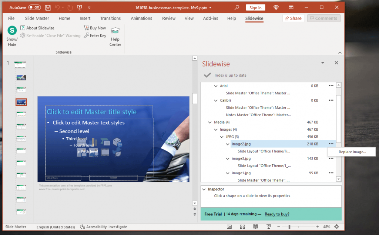Image resolution: width=379 pixels, height=235 pixels.
Task: Select Replace Image in the context menu
Action: coord(351,152)
